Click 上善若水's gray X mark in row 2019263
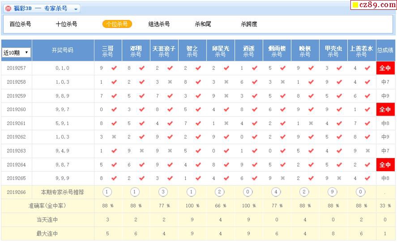Viewport: 397px width, 242px height. [x=367, y=151]
